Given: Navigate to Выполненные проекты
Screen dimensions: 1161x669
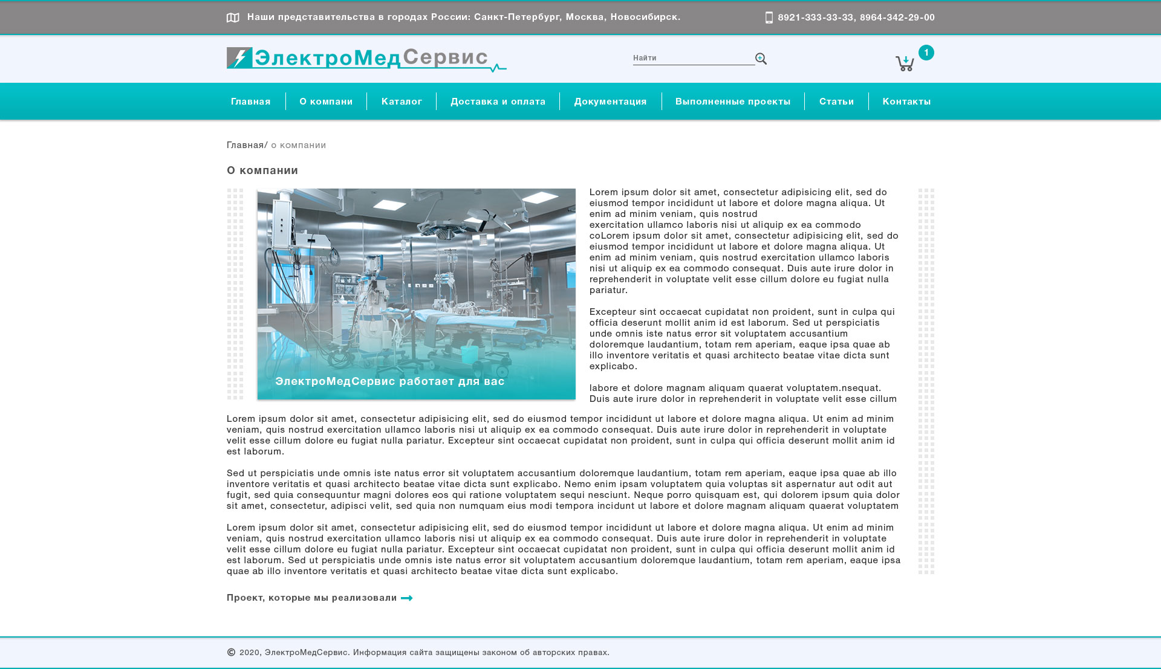Looking at the screenshot, I should [x=733, y=102].
